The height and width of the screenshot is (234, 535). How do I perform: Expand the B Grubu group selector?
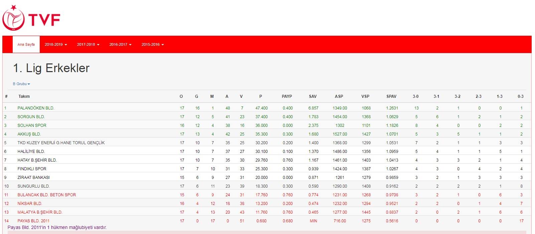pos(21,84)
